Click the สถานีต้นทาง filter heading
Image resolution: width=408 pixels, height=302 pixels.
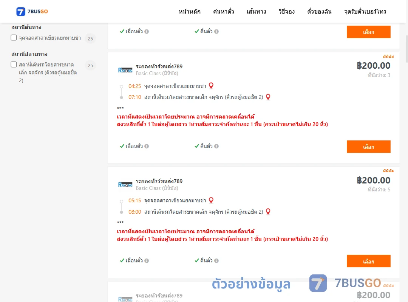26,27
